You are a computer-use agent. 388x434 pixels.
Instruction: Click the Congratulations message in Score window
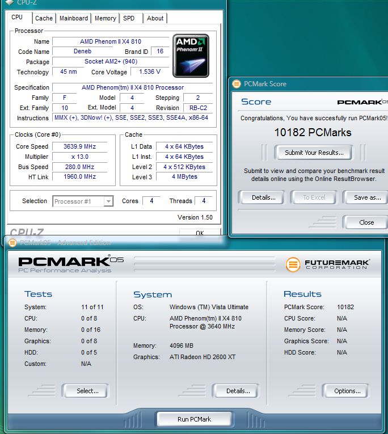coord(314,118)
